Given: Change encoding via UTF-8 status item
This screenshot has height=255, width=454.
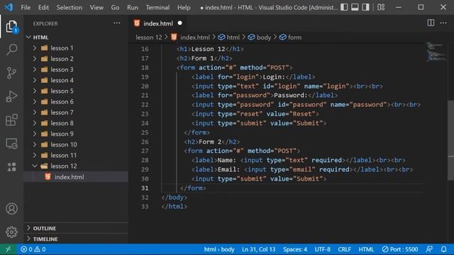Looking at the screenshot, I should pos(322,249).
